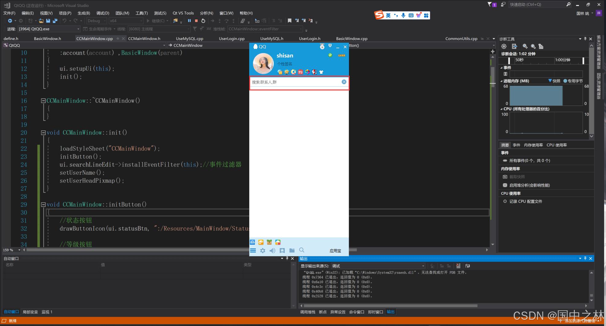Toggle the snapshot filter in process memory legend

click(x=554, y=81)
